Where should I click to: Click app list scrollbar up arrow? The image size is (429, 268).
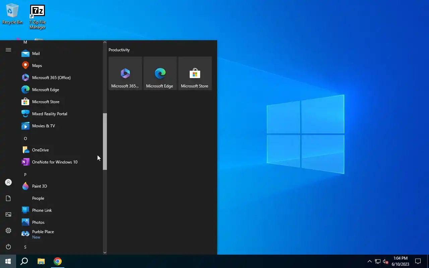105,42
